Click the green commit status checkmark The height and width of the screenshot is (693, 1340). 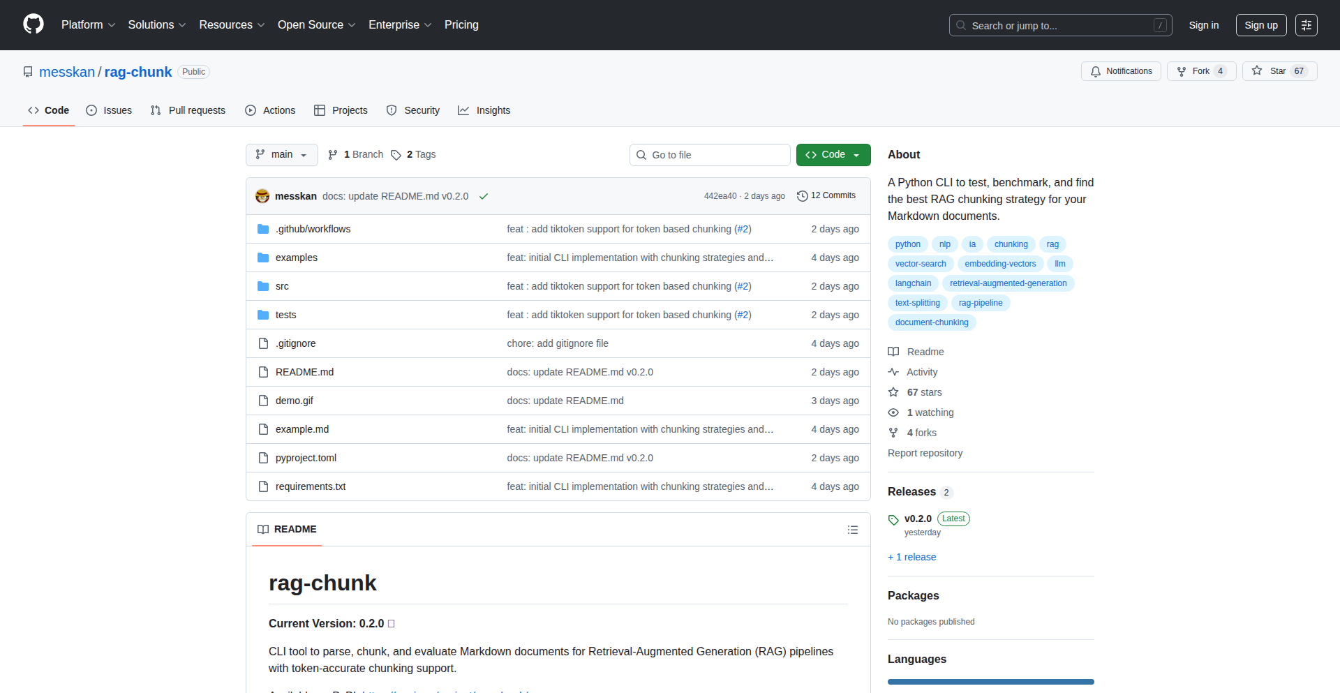point(483,197)
